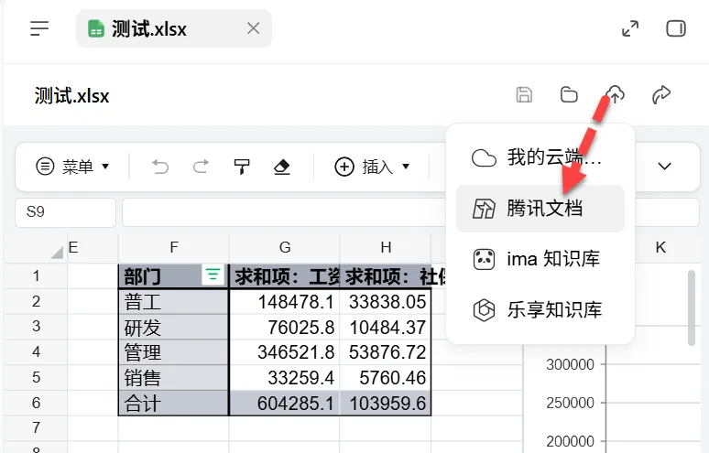
Task: Click cell with value 33838.05
Action: click(x=386, y=302)
